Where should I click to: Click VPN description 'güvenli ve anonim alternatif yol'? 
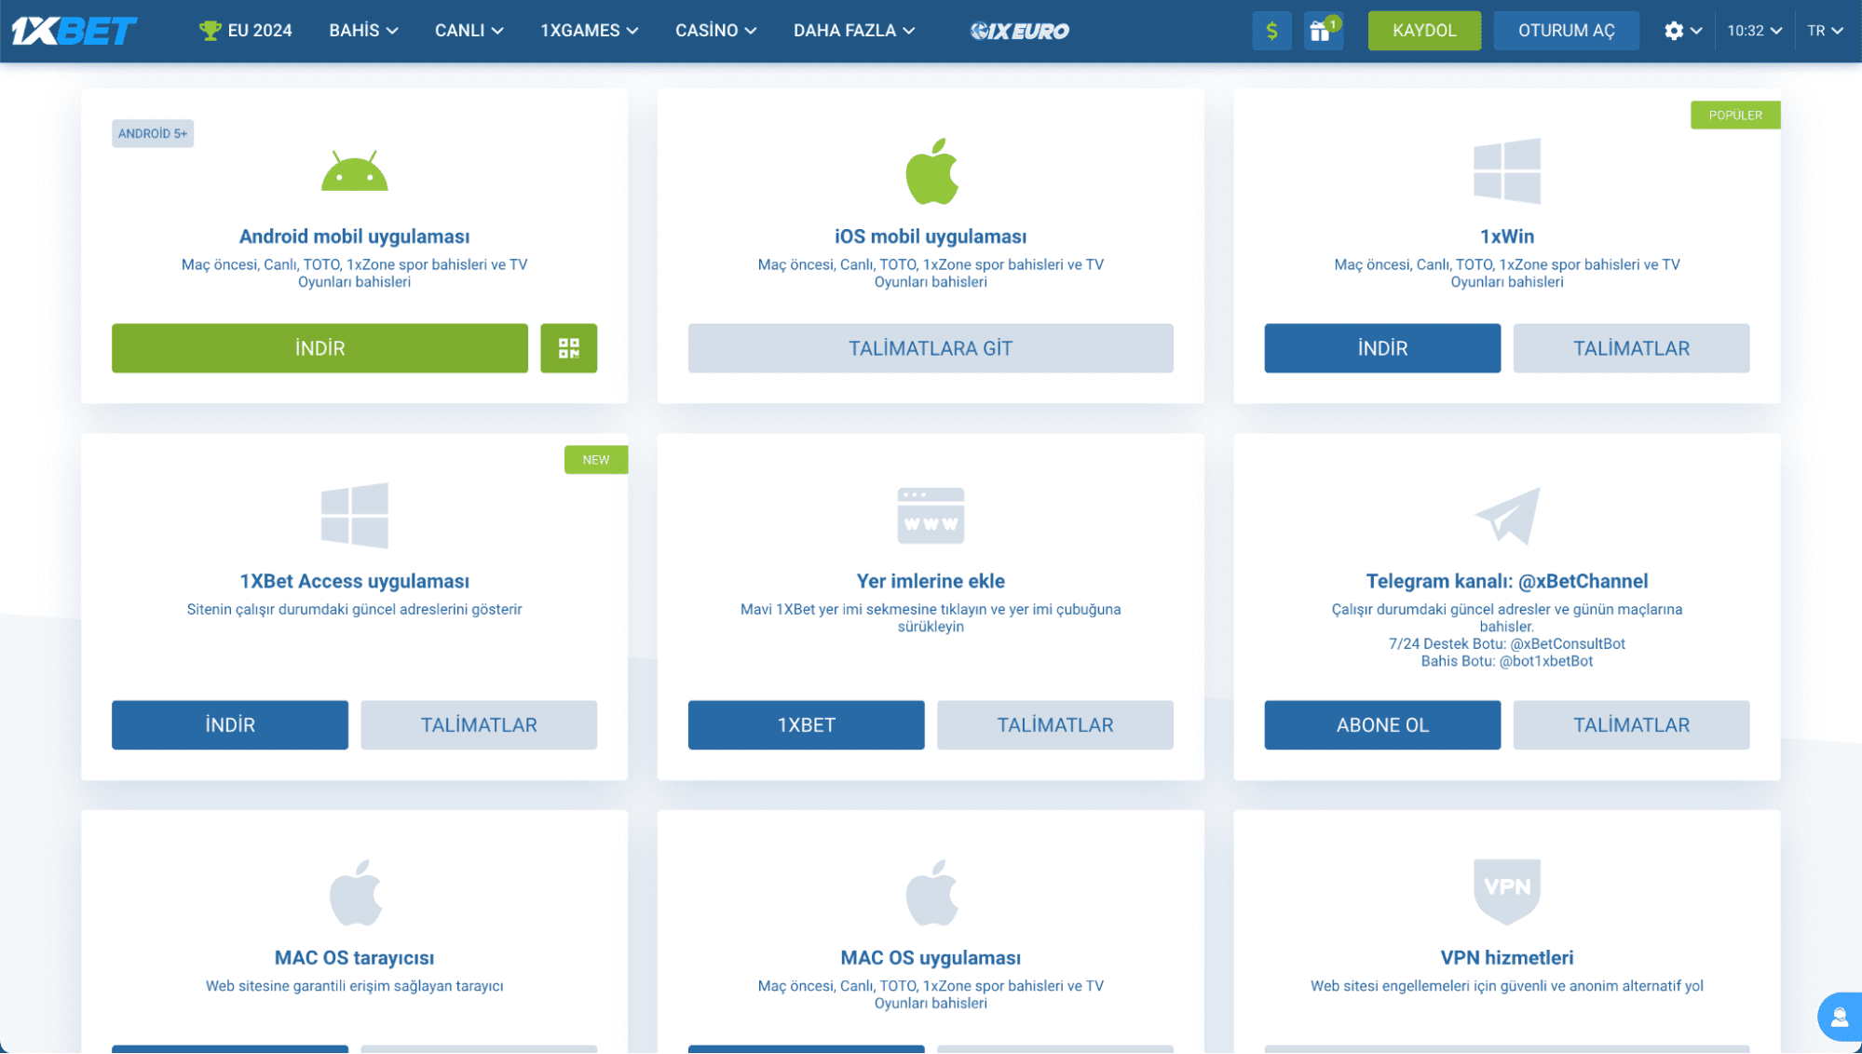coord(1600,987)
